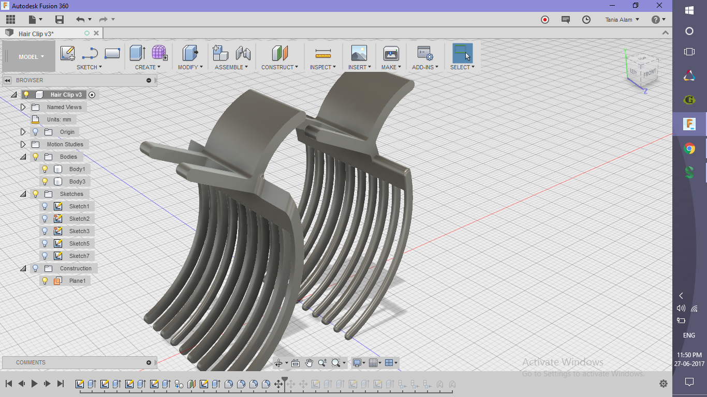Play the timeline
The width and height of the screenshot is (707, 397).
click(35, 384)
